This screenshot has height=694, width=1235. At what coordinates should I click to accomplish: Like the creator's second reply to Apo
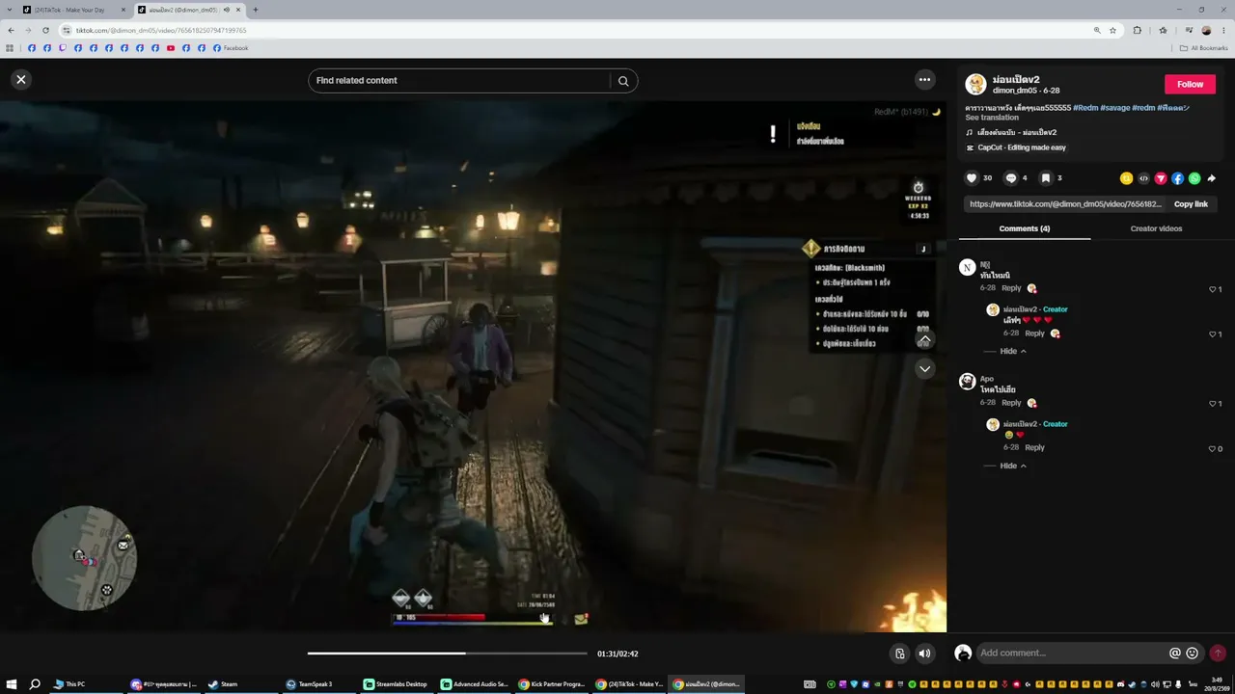point(1213,449)
